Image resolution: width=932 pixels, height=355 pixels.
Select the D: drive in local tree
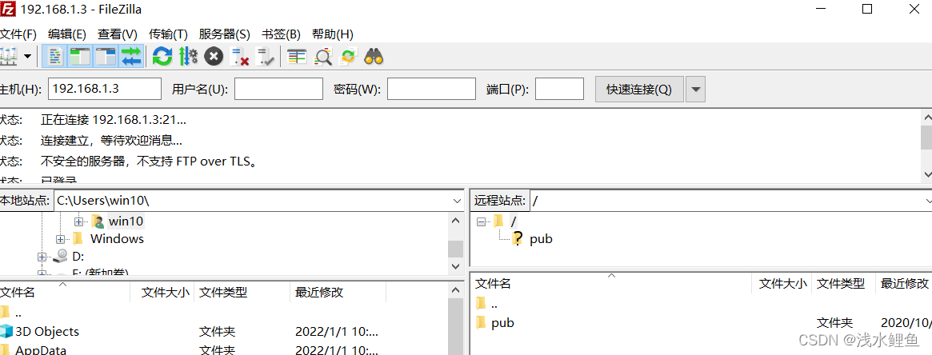[78, 257]
